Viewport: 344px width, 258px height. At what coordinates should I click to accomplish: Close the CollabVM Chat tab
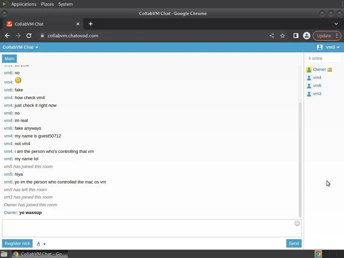[x=78, y=24]
